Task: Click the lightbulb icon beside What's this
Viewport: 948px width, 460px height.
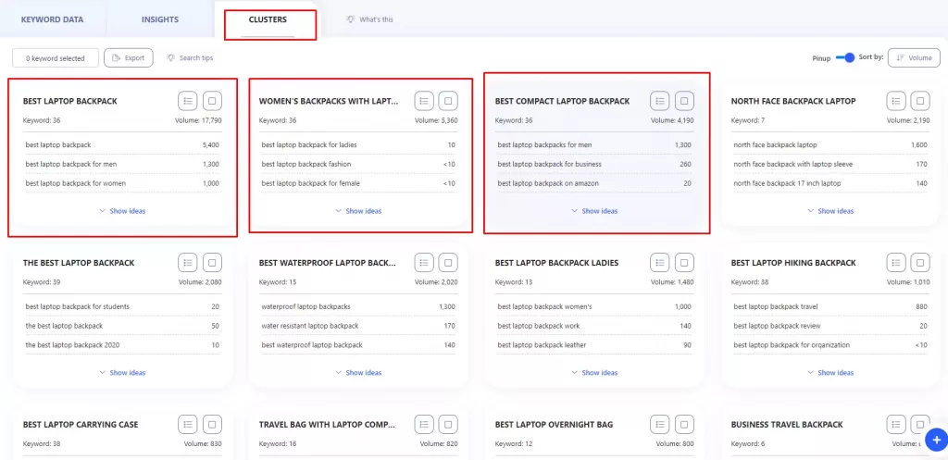Action: point(350,19)
